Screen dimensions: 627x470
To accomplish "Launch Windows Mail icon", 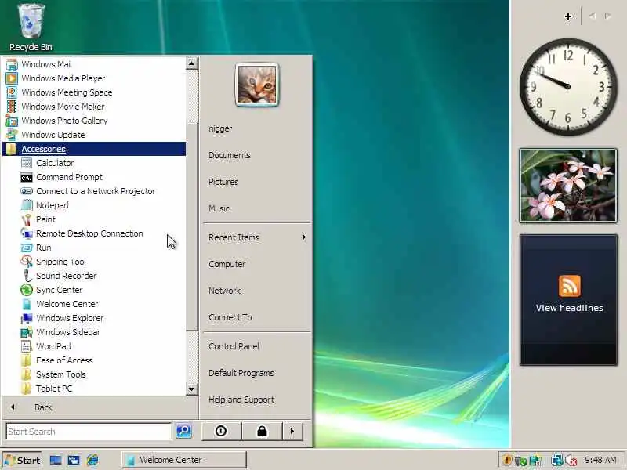I will tap(12, 64).
